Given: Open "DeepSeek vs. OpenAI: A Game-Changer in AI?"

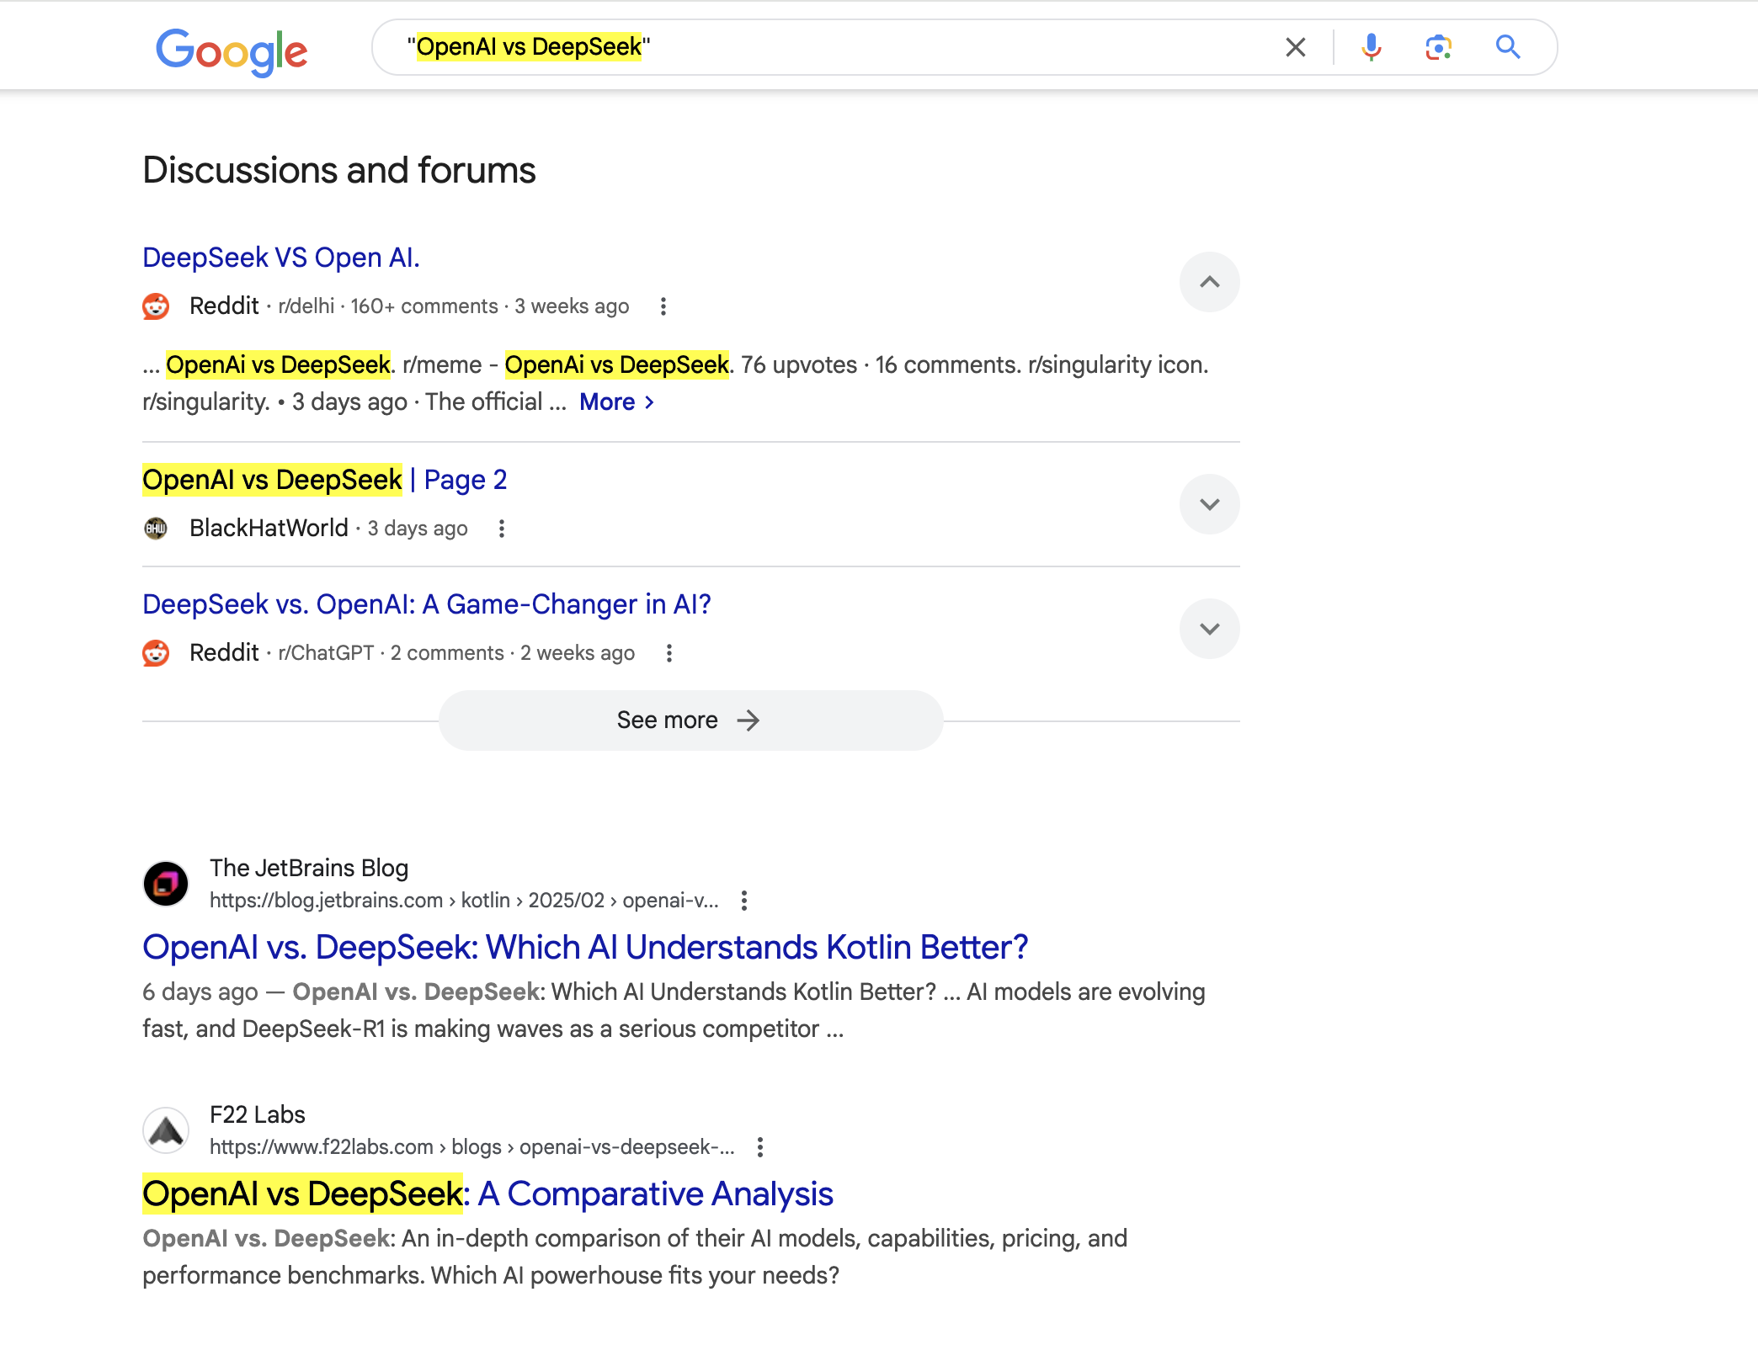Looking at the screenshot, I should (x=427, y=604).
